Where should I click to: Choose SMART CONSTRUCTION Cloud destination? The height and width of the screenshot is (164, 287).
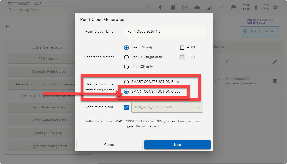coord(126,92)
